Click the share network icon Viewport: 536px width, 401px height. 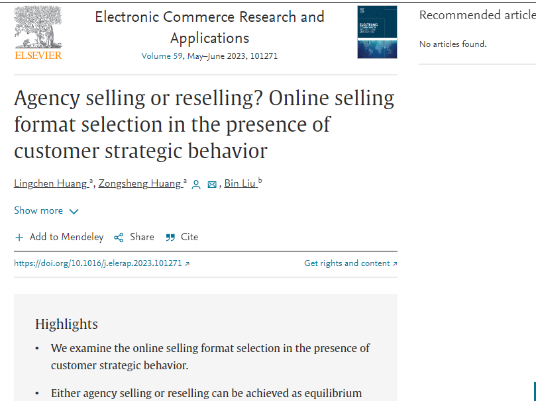coord(119,238)
